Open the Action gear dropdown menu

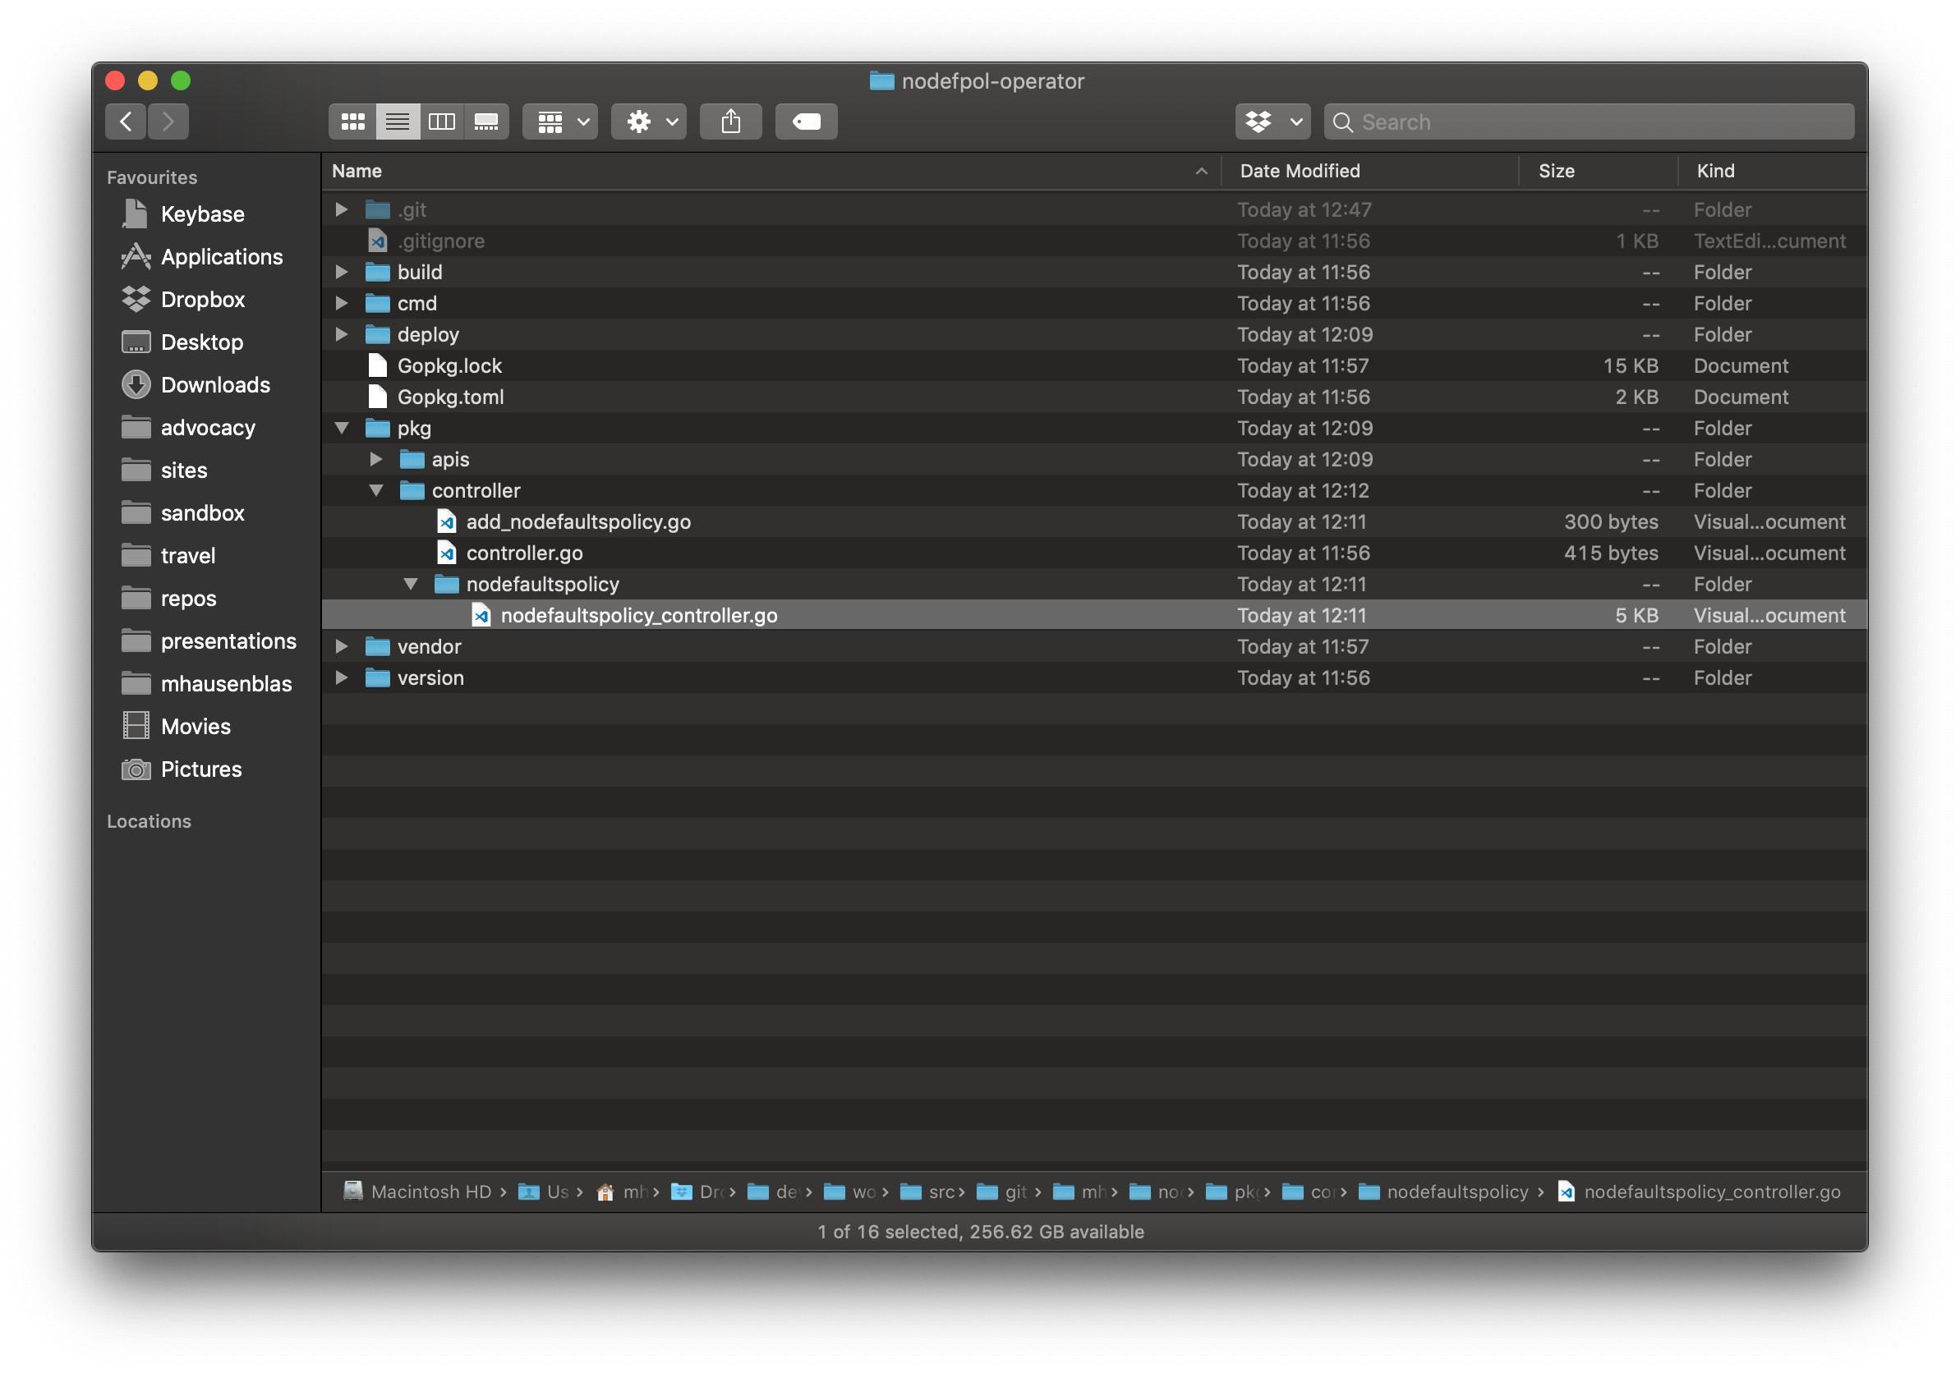(649, 122)
